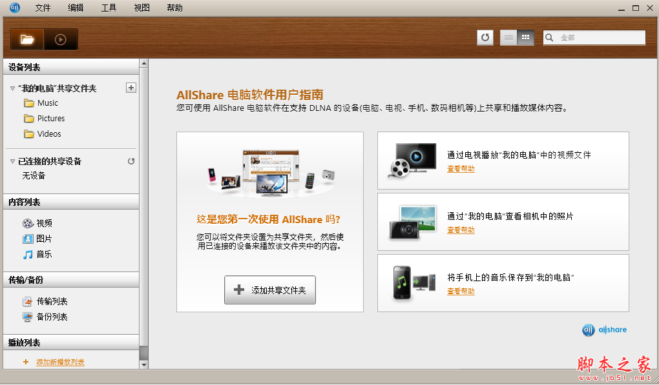The width and height of the screenshot is (659, 385).
Task: Click the 添加共享文件夹 button
Action: [x=269, y=290]
